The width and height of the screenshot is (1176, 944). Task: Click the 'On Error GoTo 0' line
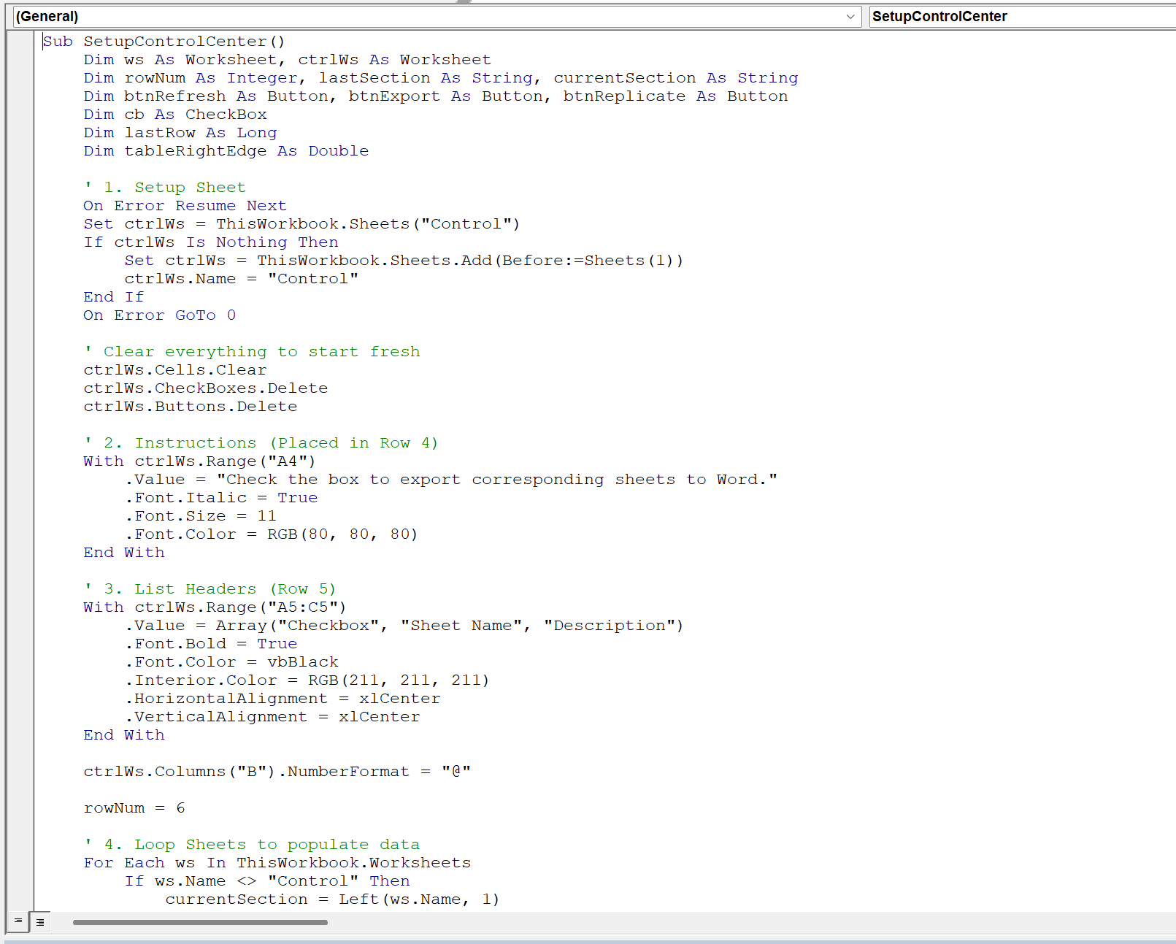point(159,315)
